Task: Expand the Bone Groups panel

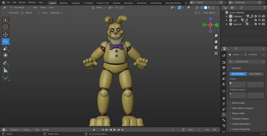Action: 238,103
